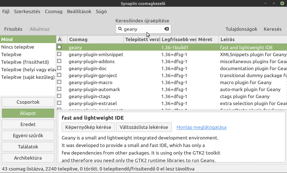This screenshot has width=287, height=173.
Task: Mark the geany-plugin-gproject checkbox
Action: (x=59, y=75)
